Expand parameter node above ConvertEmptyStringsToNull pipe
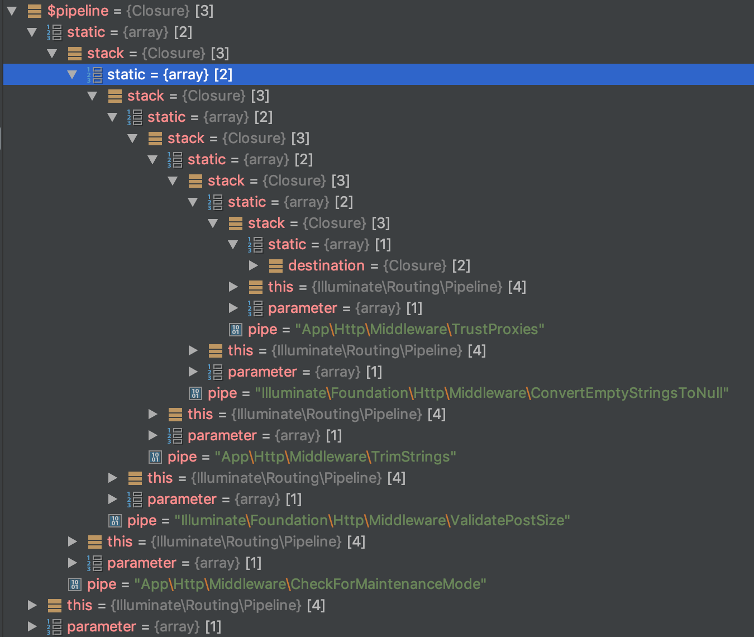 click(193, 372)
